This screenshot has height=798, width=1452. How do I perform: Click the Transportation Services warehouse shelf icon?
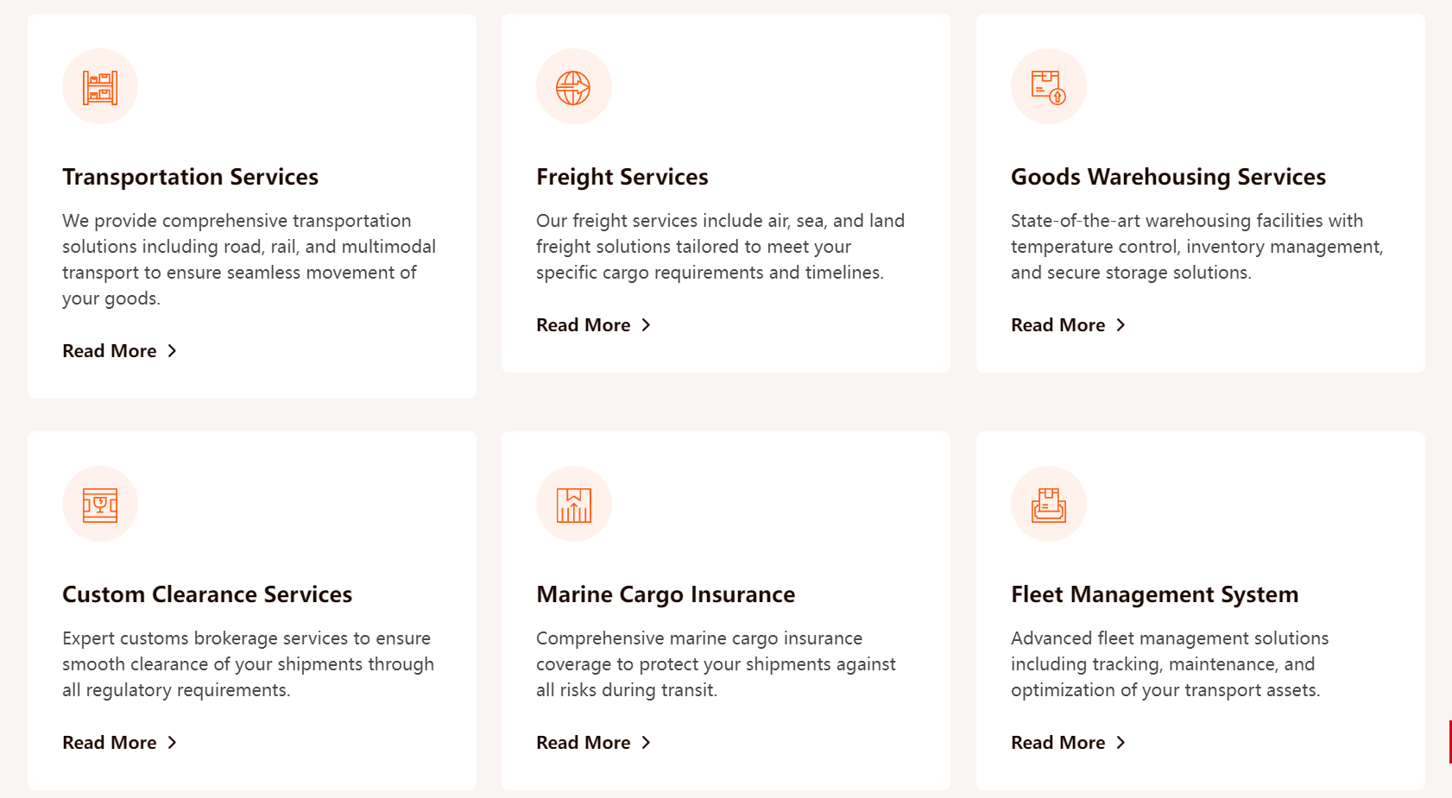[100, 87]
